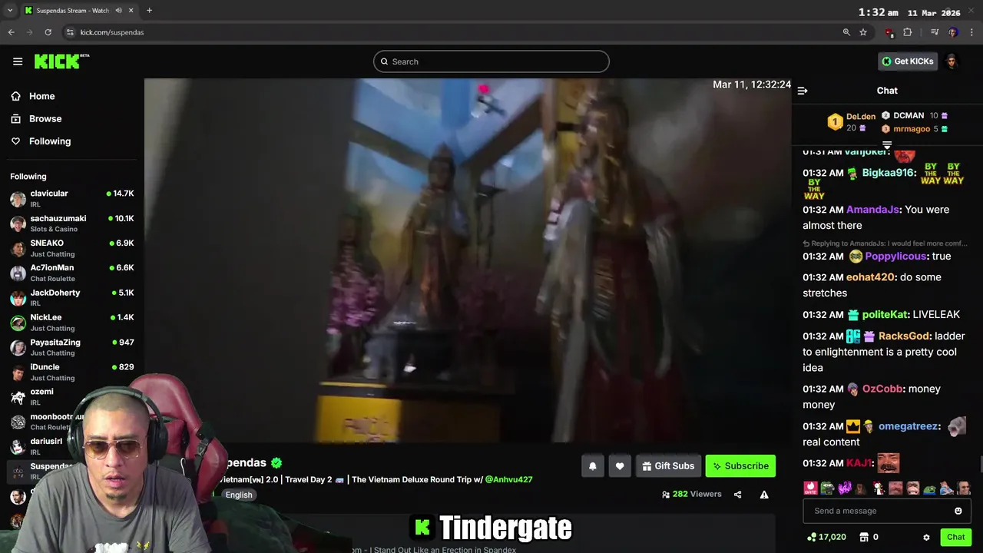
Task: Click the 282 Viewers count
Action: tap(691, 495)
